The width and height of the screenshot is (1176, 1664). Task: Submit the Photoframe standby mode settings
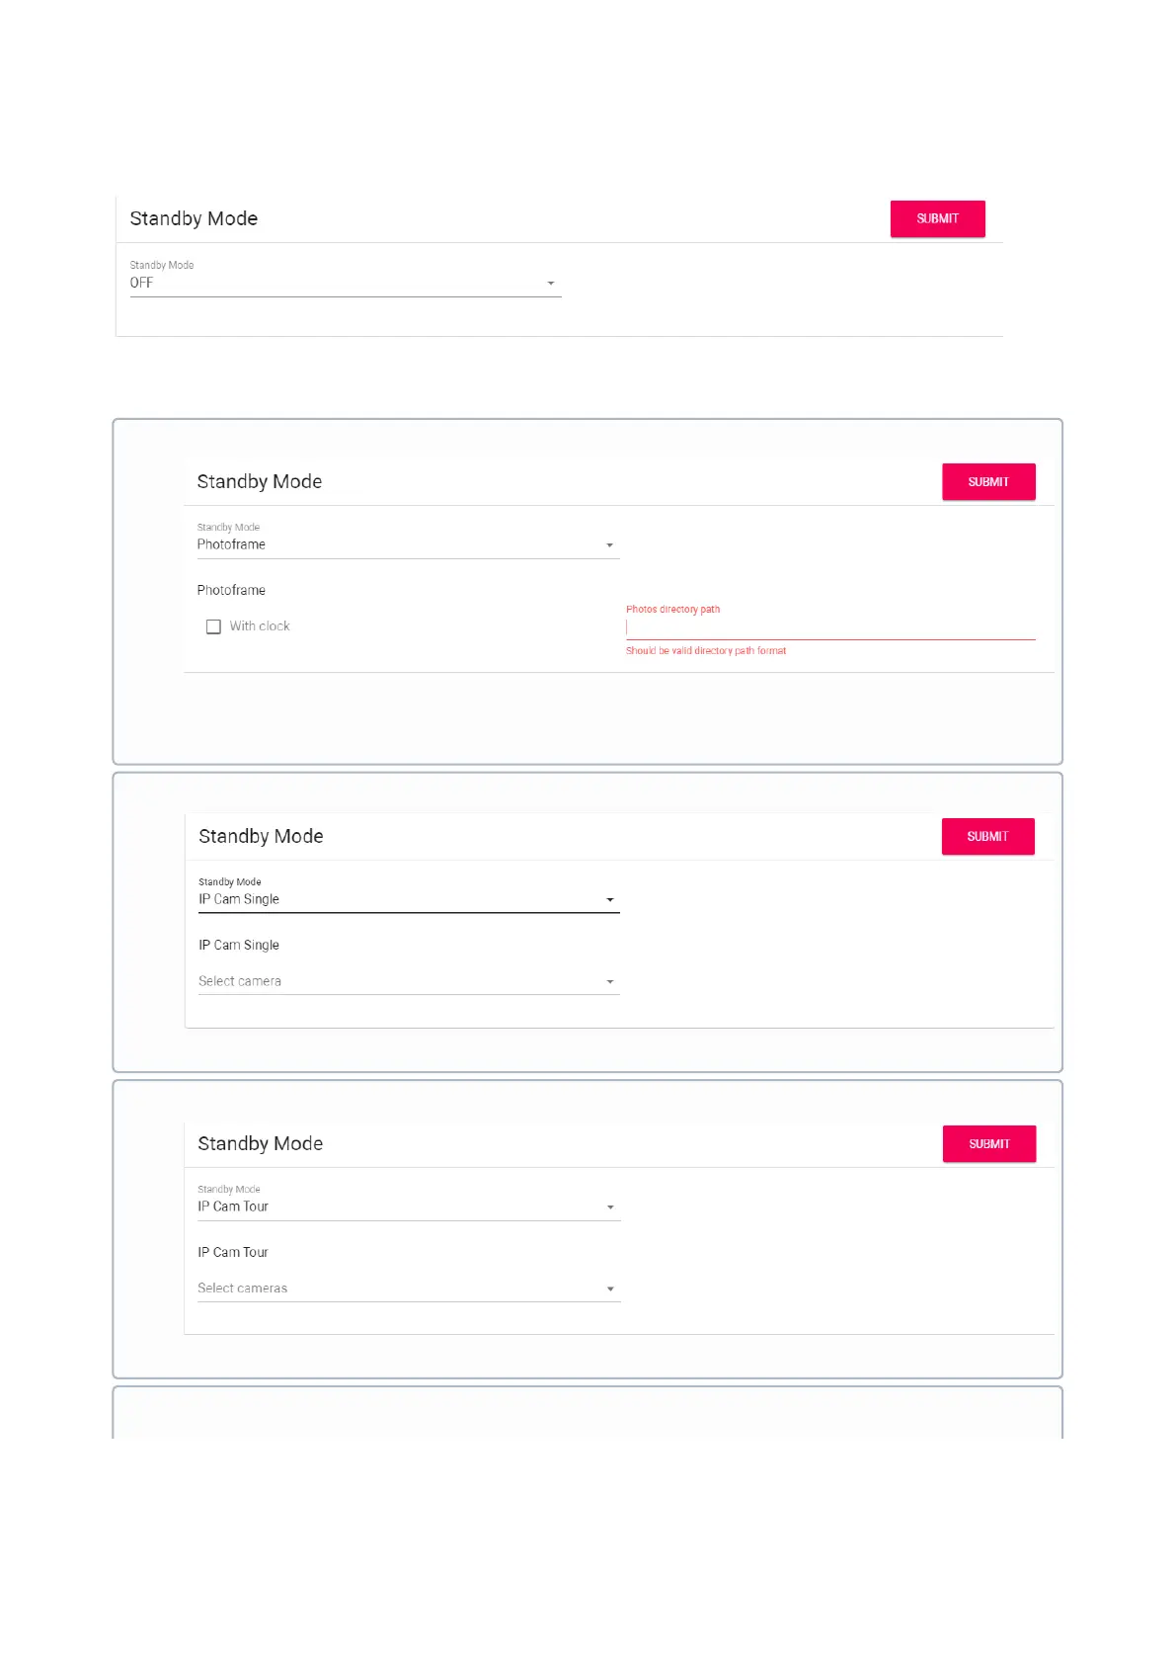click(x=987, y=482)
